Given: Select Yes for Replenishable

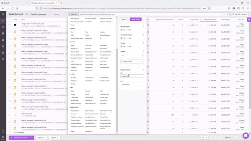Looking at the screenshot, I should click(x=122, y=30).
